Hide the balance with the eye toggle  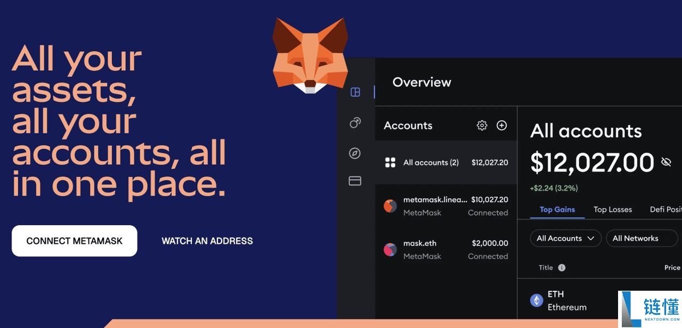tap(665, 161)
